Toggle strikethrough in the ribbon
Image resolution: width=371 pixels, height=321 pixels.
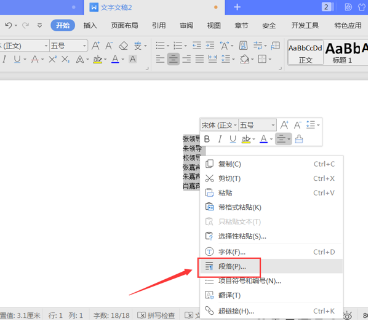click(x=35, y=59)
